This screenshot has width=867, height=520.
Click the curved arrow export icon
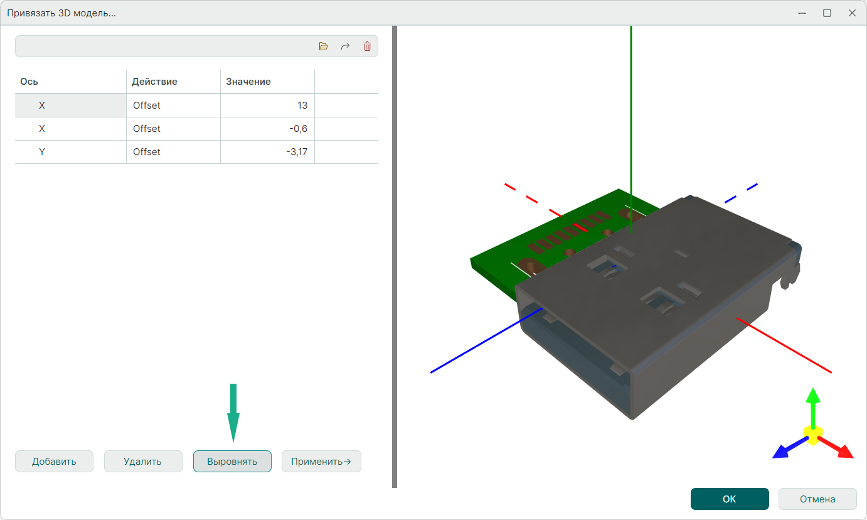[x=345, y=46]
